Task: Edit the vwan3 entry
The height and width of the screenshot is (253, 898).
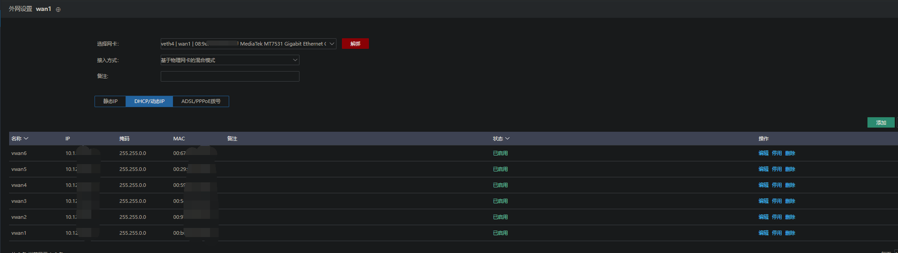Action: point(763,201)
